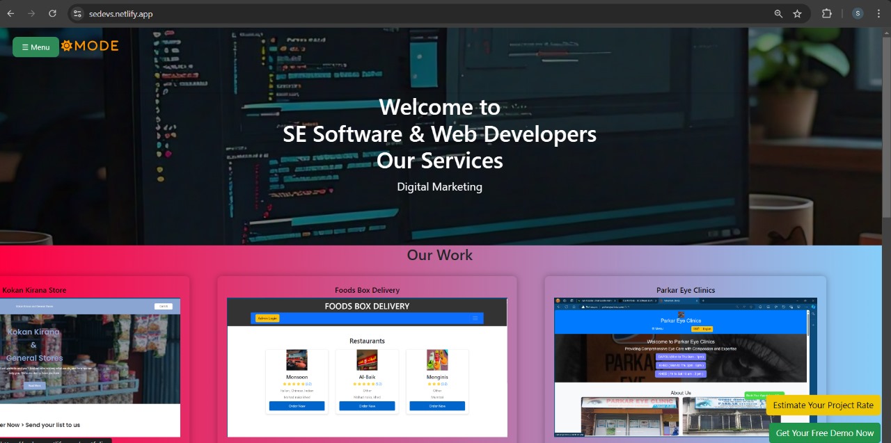Click the zoom magnifier icon in address bar
The width and height of the screenshot is (891, 443).
[778, 13]
